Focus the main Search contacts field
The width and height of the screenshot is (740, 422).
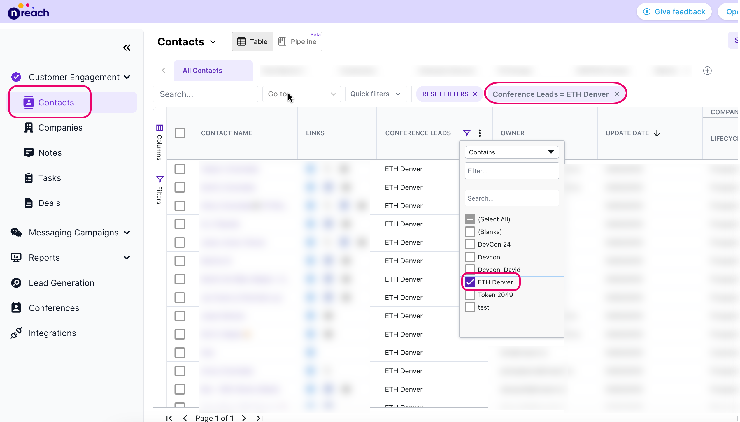click(x=206, y=94)
